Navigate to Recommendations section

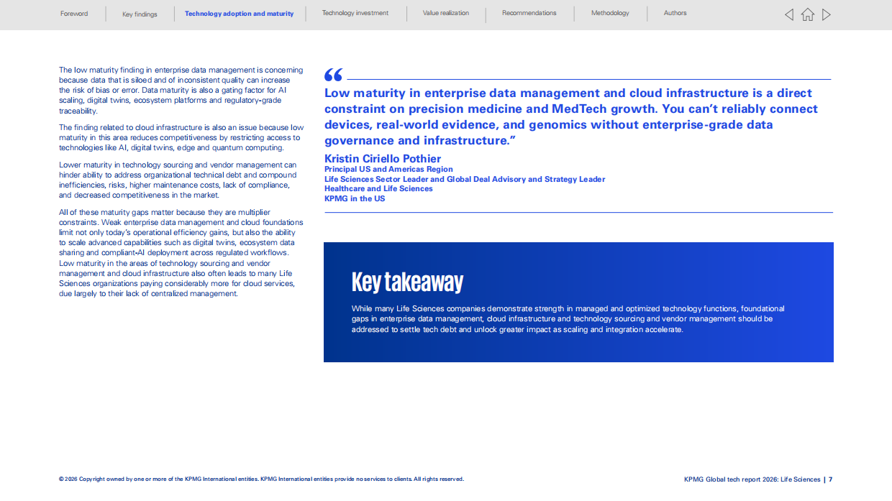529,13
